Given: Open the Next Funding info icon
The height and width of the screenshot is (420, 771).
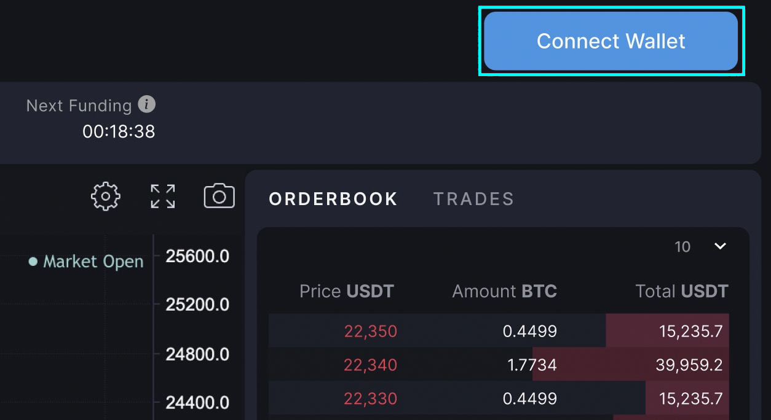Looking at the screenshot, I should pyautogui.click(x=146, y=104).
